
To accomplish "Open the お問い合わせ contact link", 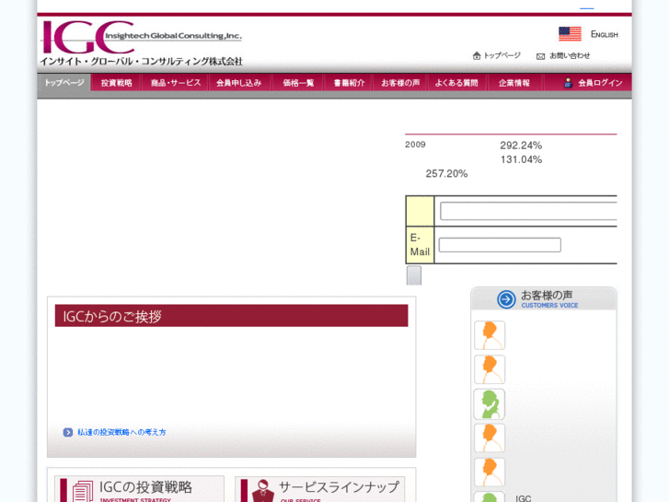I will pos(570,55).
